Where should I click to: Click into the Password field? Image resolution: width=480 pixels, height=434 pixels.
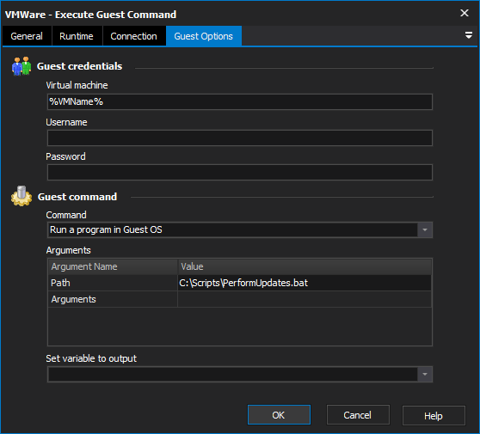click(x=240, y=172)
